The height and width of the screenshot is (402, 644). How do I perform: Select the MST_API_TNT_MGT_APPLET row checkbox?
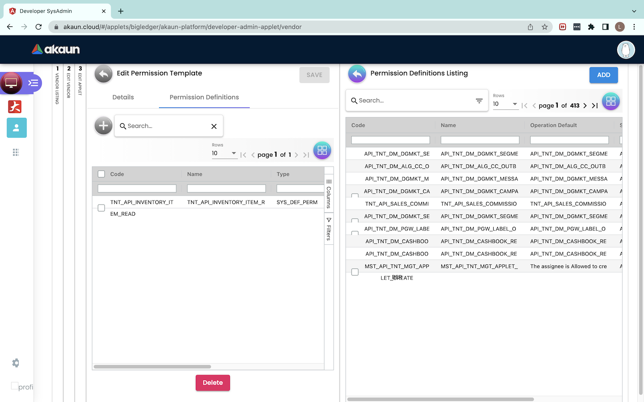[x=355, y=272]
